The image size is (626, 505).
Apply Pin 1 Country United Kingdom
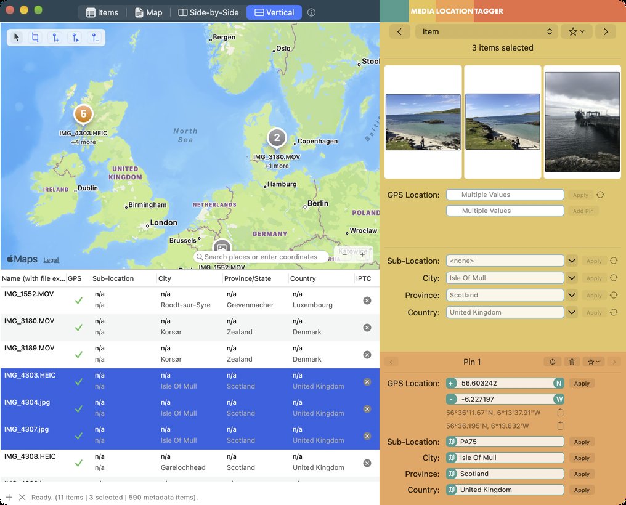582,490
